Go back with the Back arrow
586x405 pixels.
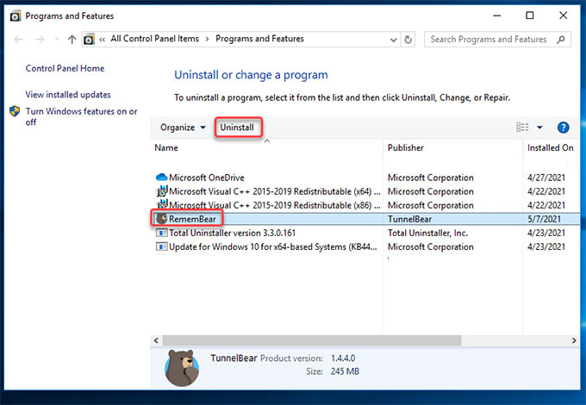(18, 40)
